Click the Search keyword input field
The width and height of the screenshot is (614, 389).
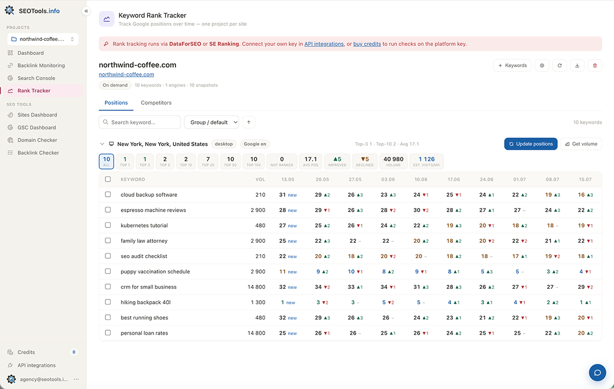click(140, 122)
